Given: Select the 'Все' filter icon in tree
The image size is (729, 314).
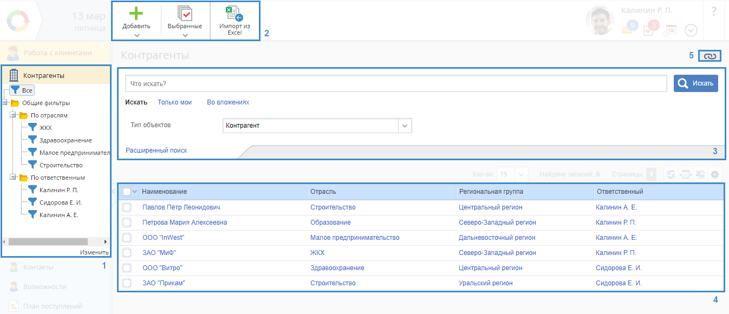Looking at the screenshot, I should pos(16,90).
